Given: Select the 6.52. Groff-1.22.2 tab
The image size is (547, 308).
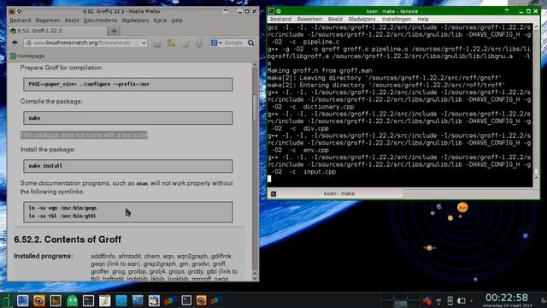Looking at the screenshot, I should pyautogui.click(x=57, y=31).
